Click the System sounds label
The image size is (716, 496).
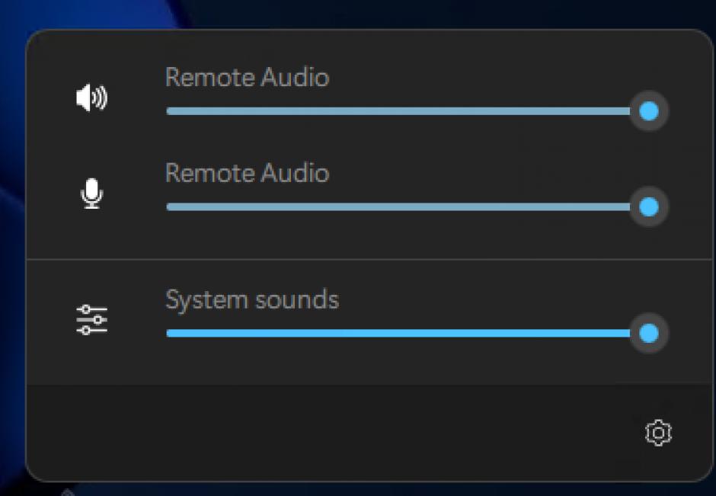252,299
